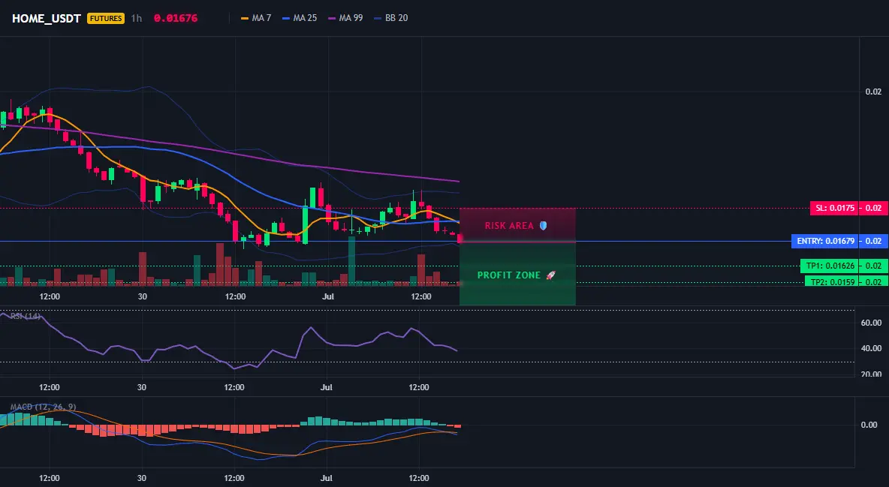The width and height of the screenshot is (889, 487).
Task: Click the FUTURES badge
Action: (106, 18)
